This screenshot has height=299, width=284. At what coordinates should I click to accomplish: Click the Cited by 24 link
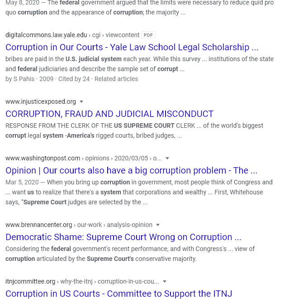click(74, 79)
